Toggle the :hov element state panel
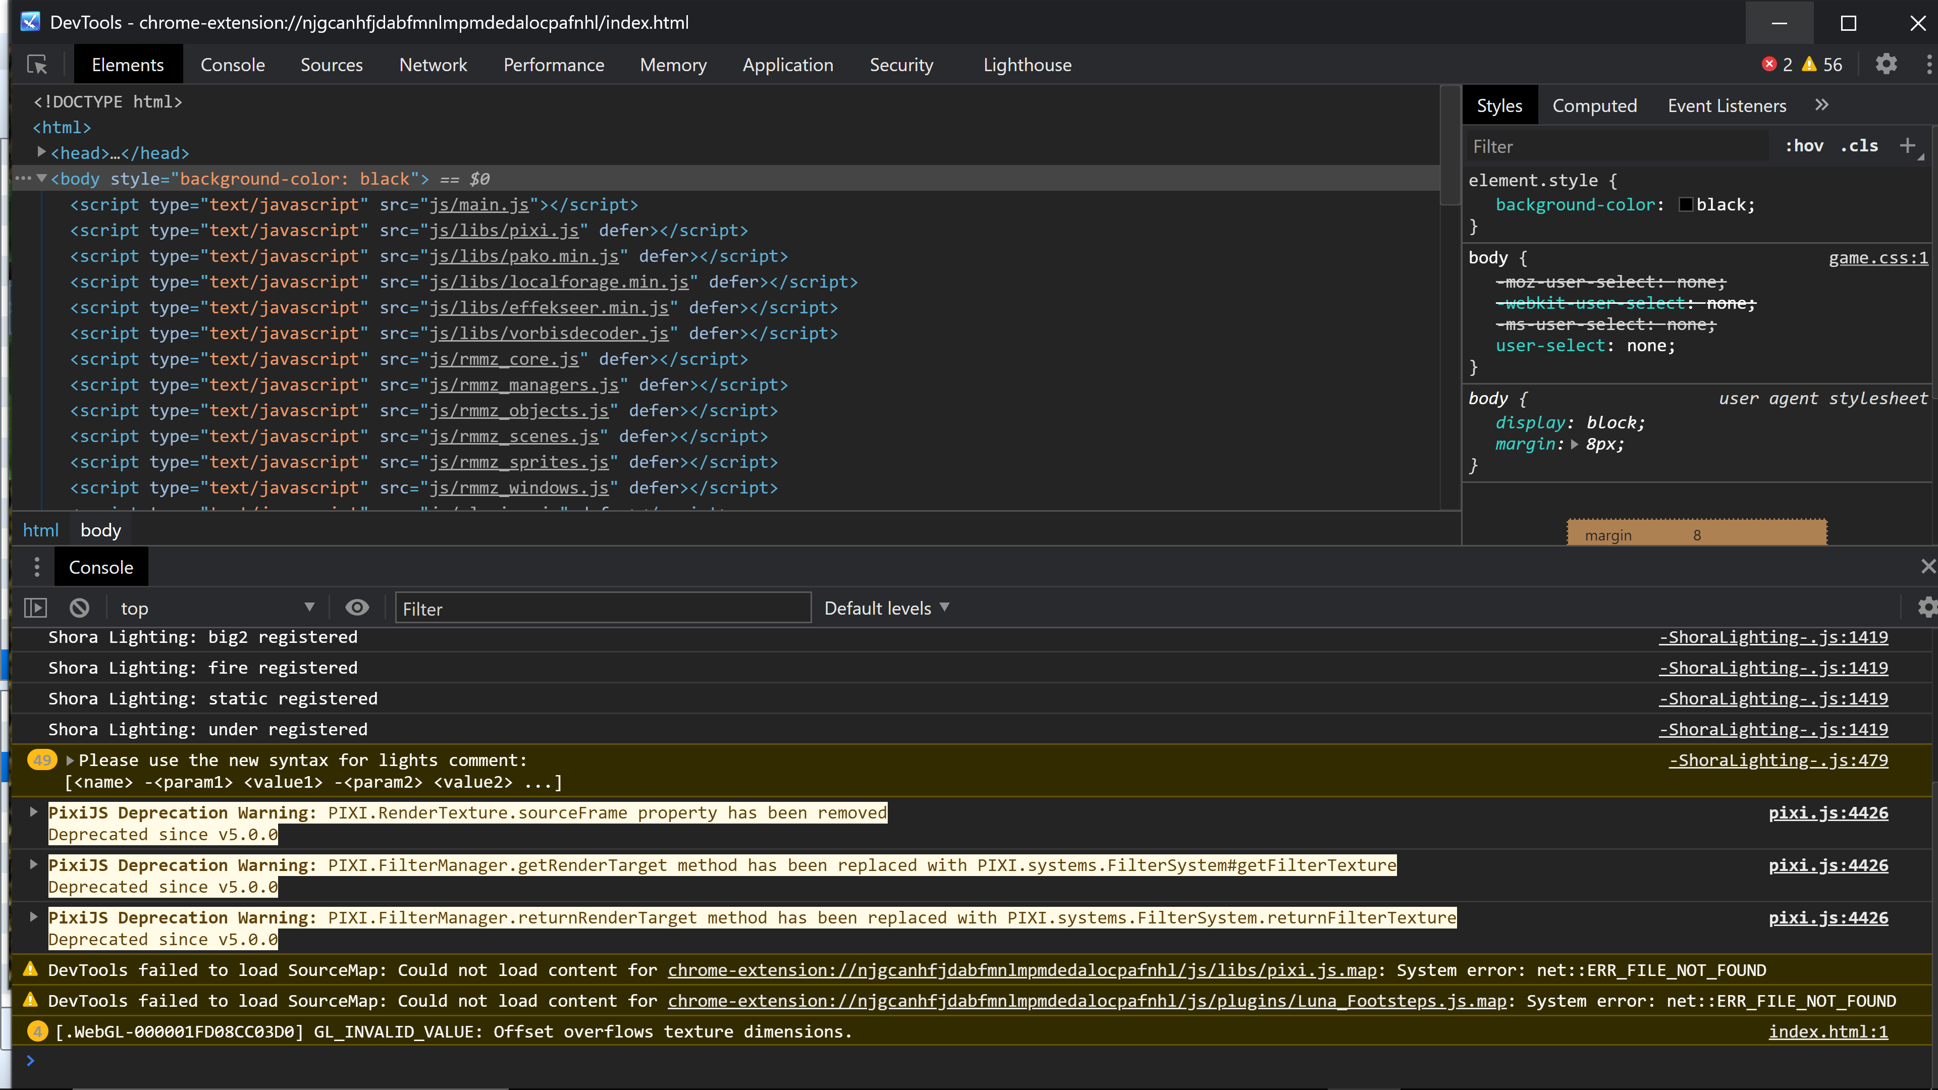Screen dimensions: 1938x1090 coord(1804,146)
